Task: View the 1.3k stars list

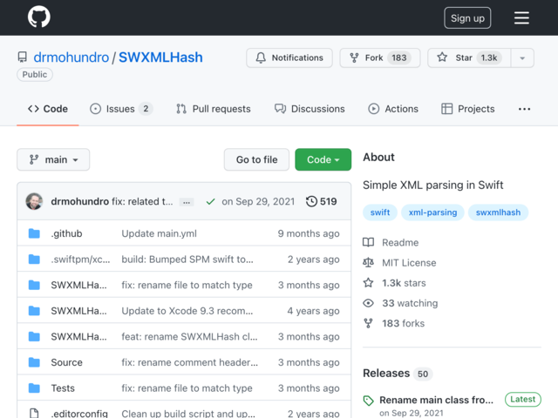Action: (x=404, y=283)
